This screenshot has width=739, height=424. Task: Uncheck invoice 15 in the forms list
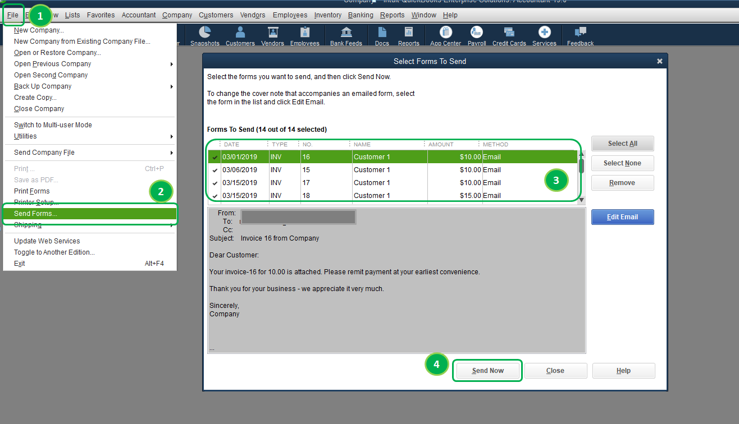(215, 169)
